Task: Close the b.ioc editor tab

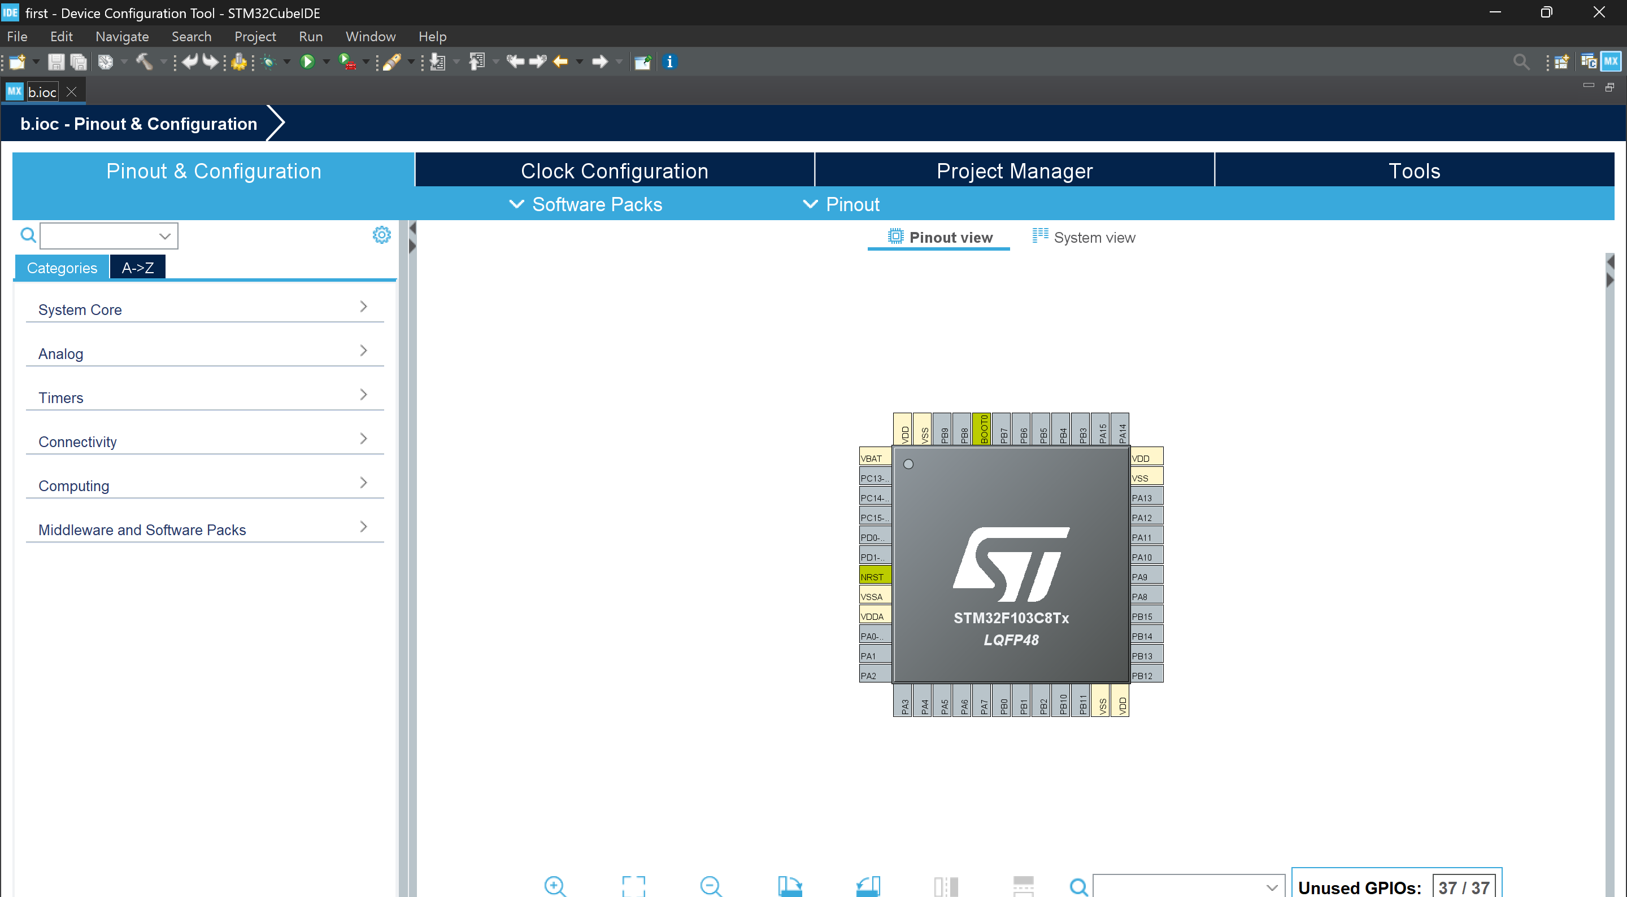Action: pos(72,92)
